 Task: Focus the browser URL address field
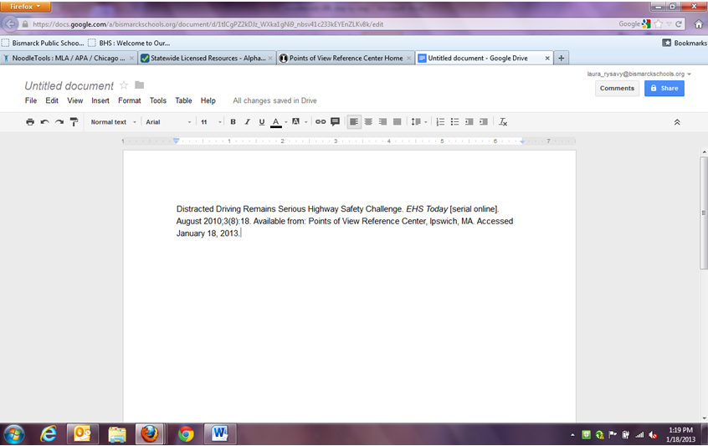(x=316, y=24)
